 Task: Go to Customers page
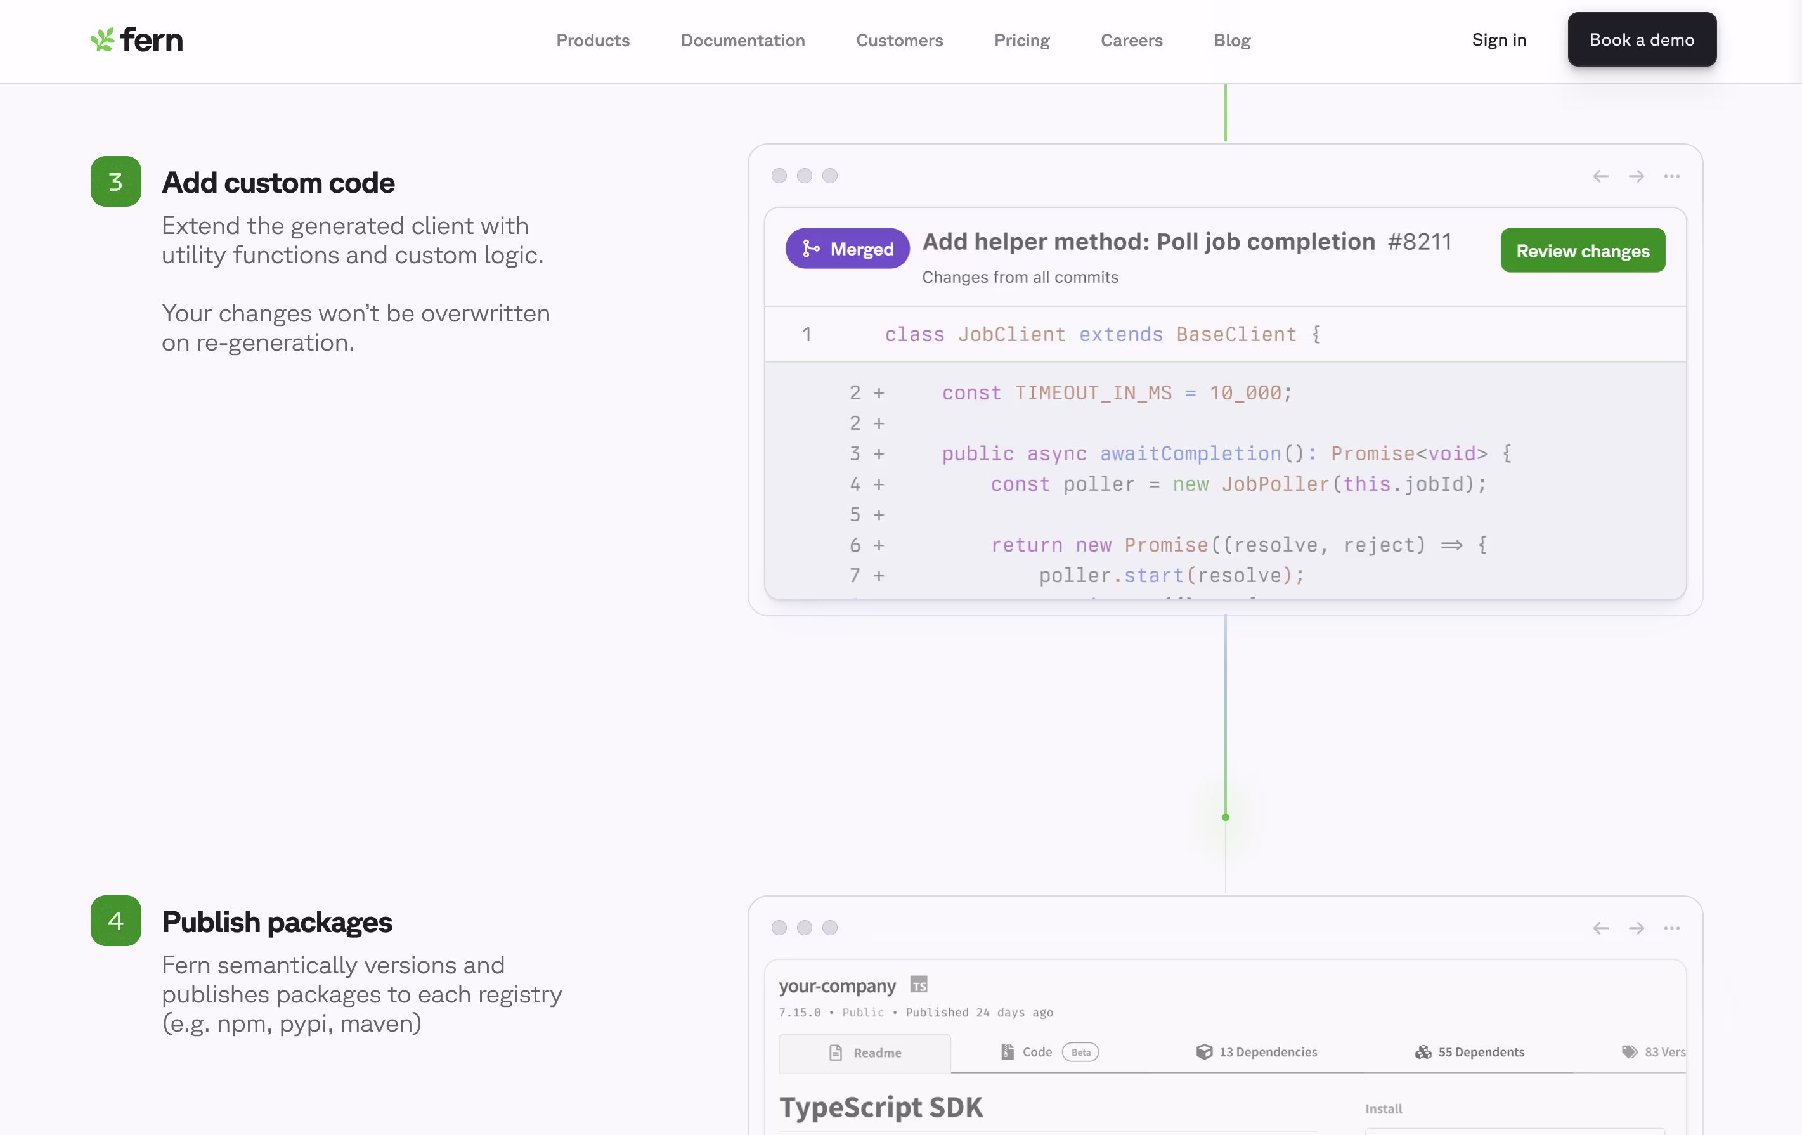[898, 41]
